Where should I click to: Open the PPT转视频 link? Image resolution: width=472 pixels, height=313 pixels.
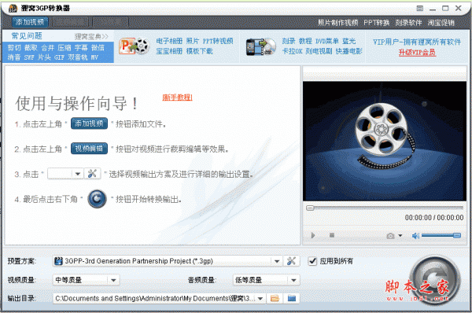click(x=218, y=41)
